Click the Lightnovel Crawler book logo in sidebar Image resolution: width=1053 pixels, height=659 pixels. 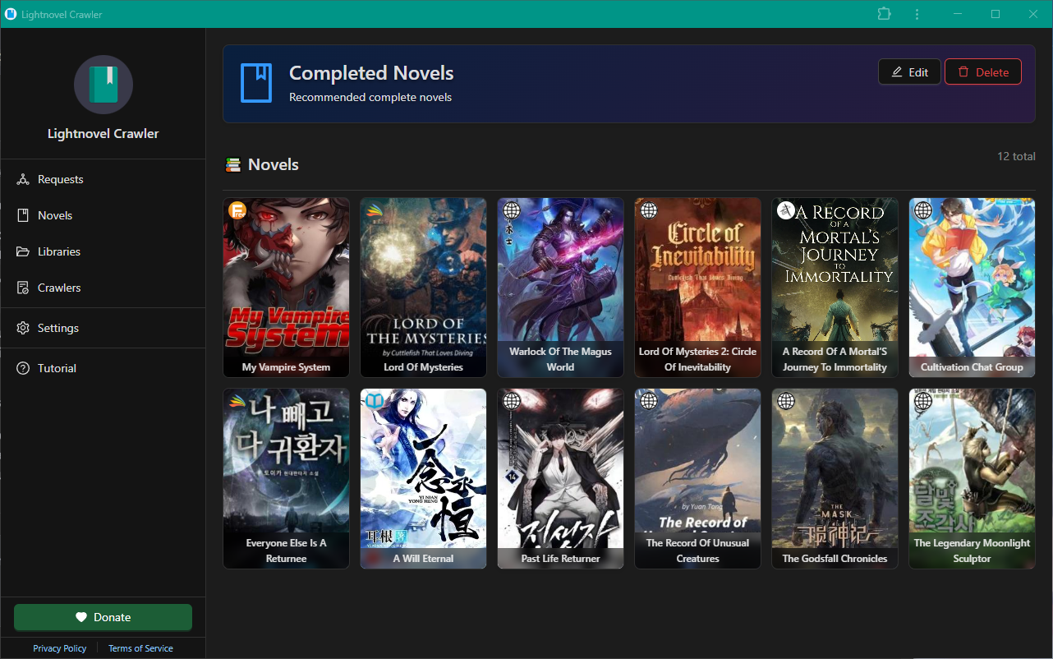click(x=103, y=85)
